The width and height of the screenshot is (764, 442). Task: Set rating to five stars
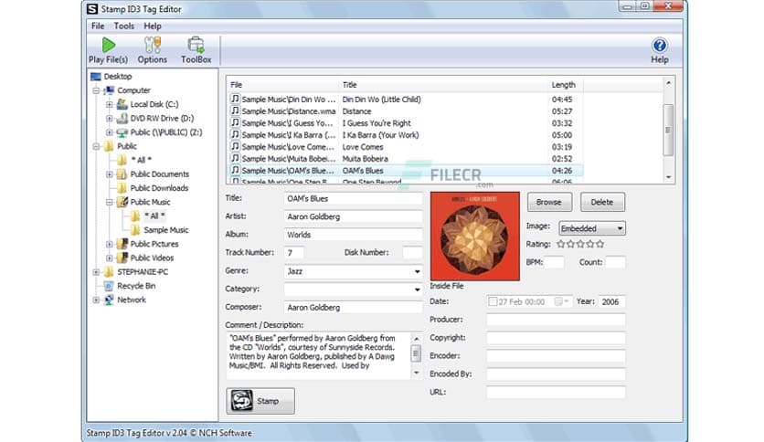[x=600, y=244]
